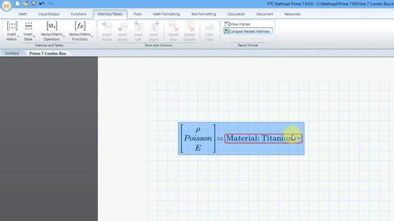Switch to the Math ribbon tab
This screenshot has height=221, width=394.
(x=23, y=14)
